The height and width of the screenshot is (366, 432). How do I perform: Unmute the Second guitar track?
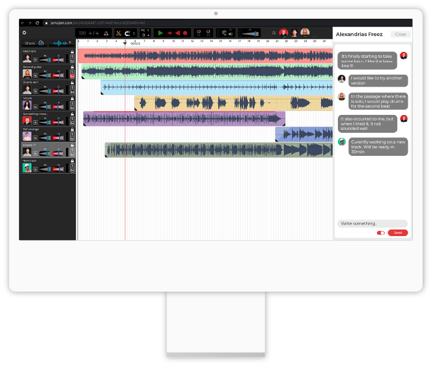[x=72, y=76]
